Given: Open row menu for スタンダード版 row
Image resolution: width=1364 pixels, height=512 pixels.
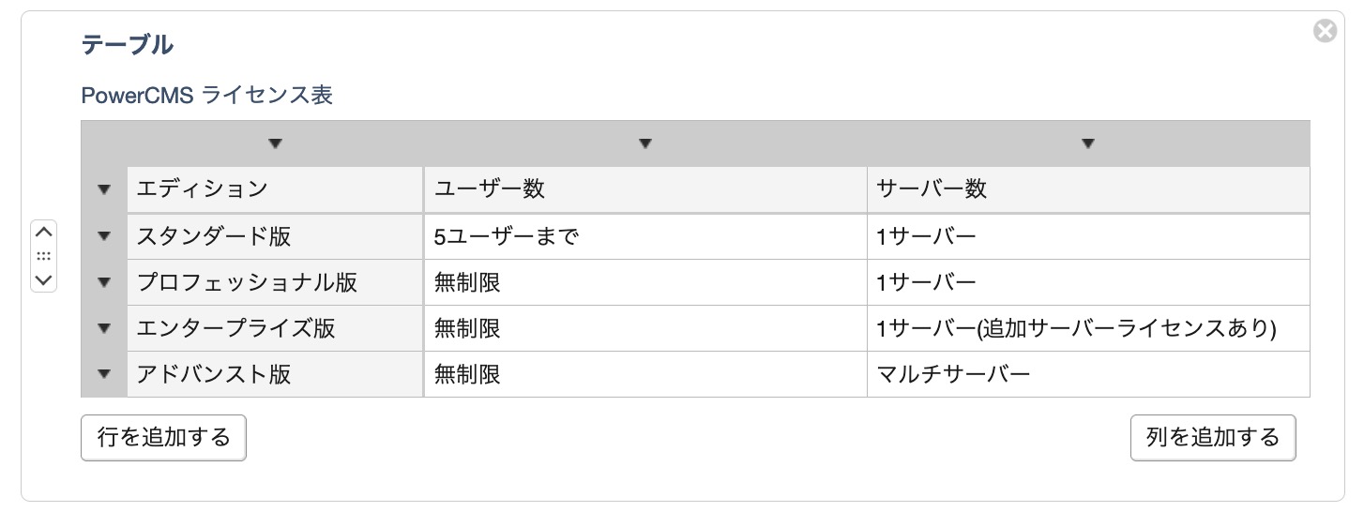Looking at the screenshot, I should (104, 237).
